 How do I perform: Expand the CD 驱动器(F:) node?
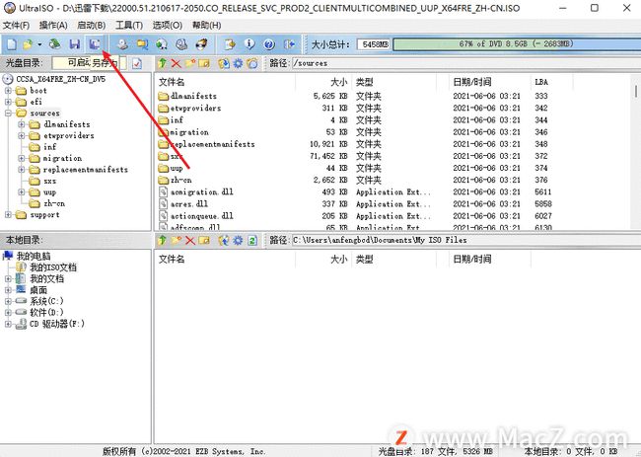coord(8,324)
